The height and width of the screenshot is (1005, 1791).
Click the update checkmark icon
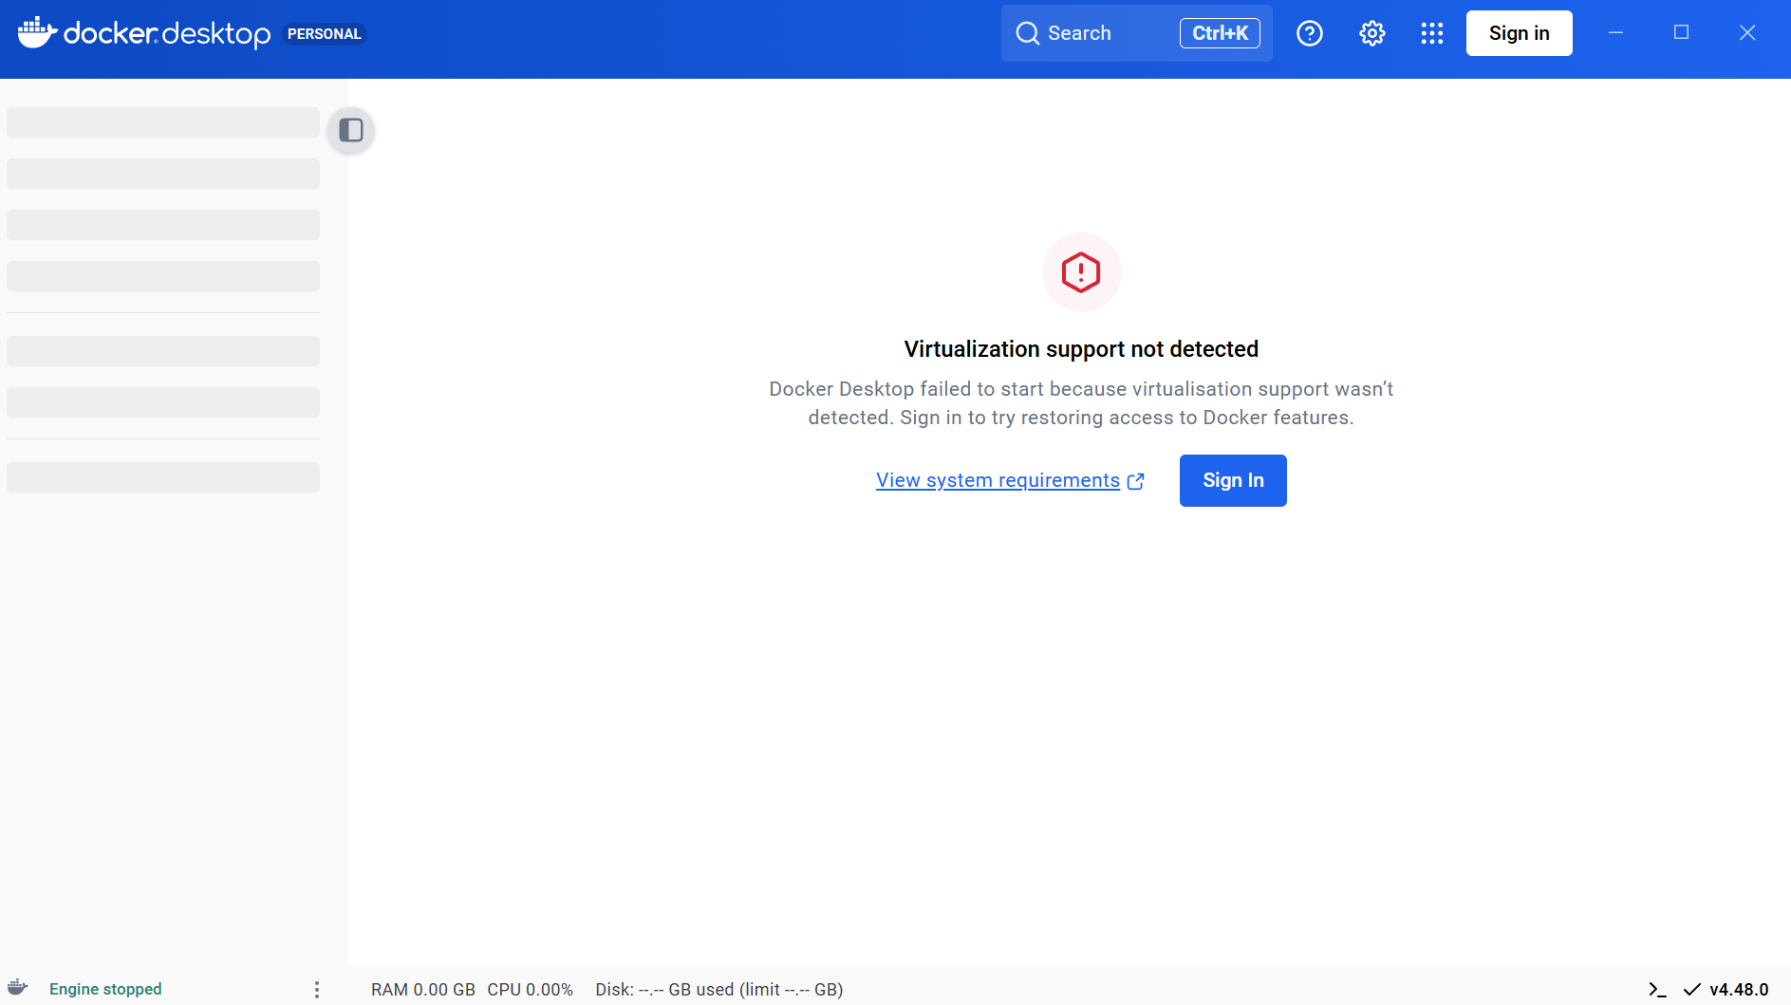tap(1691, 990)
